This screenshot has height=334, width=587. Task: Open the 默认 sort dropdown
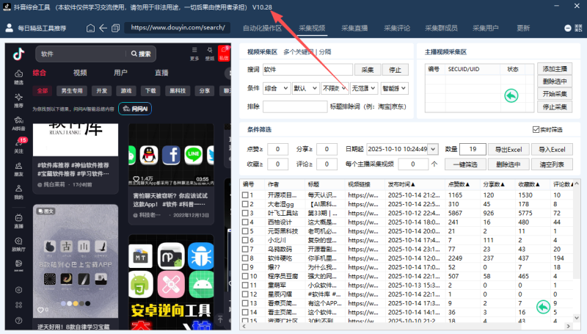coord(305,88)
